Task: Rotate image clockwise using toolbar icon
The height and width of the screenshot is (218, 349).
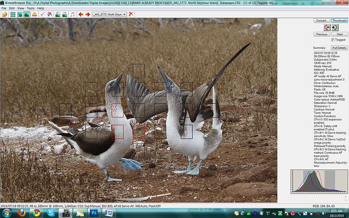Action: pos(65,14)
